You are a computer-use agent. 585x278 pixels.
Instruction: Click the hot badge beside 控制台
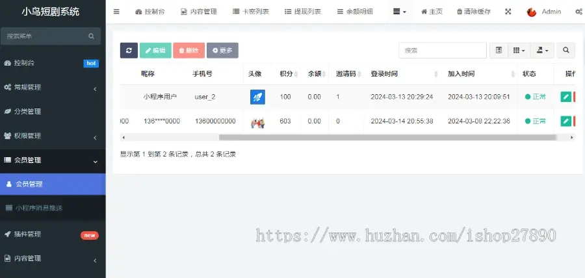point(91,63)
